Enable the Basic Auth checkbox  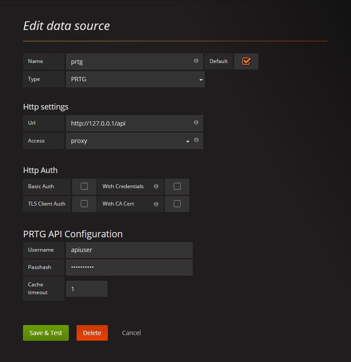pos(84,186)
